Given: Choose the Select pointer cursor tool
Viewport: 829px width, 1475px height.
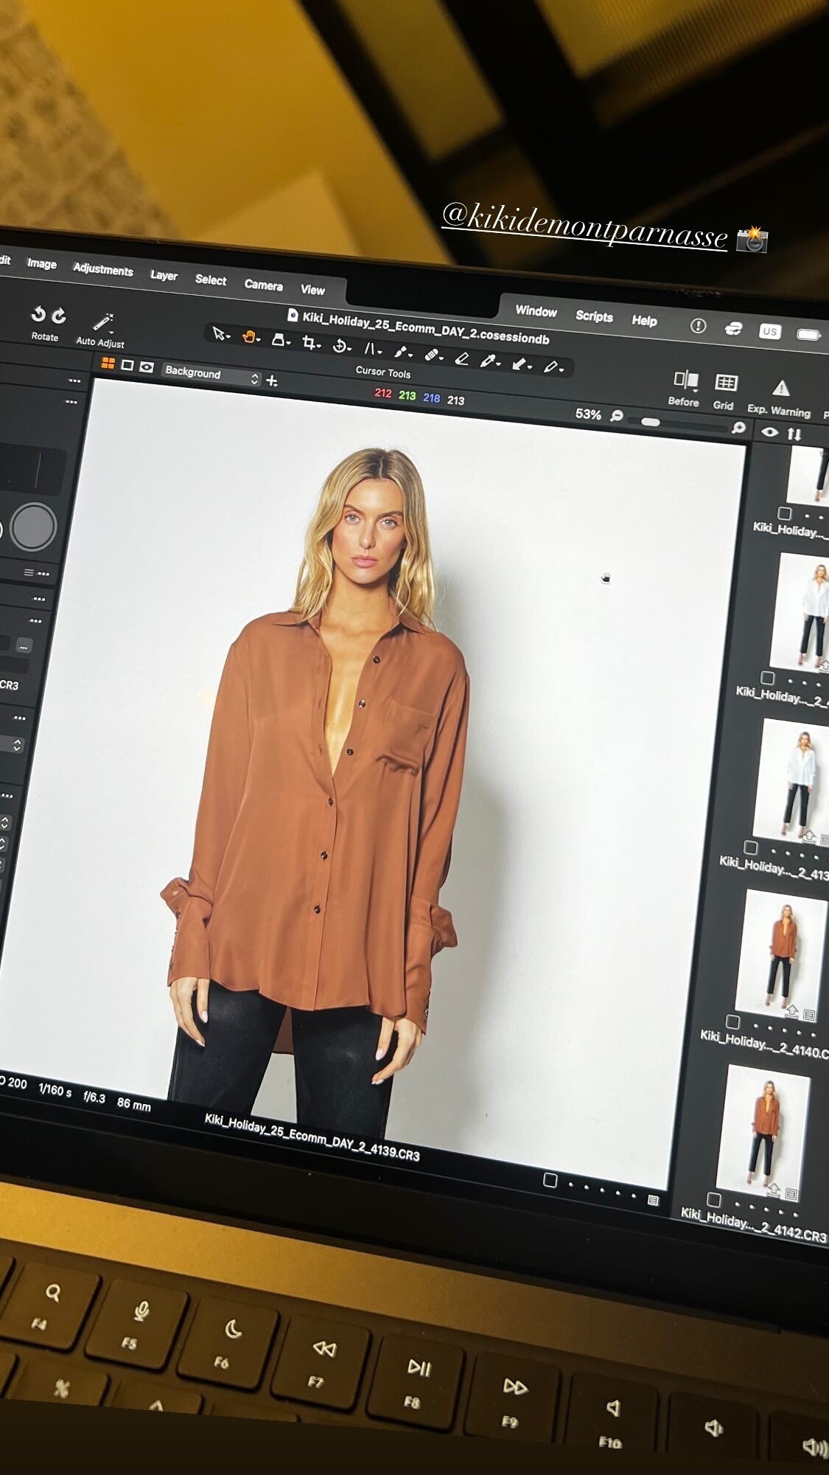Looking at the screenshot, I should click(219, 333).
